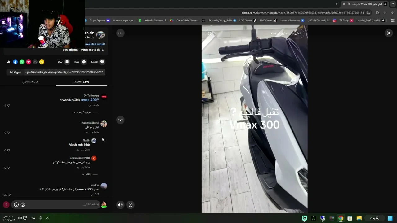Image resolution: width=397 pixels, height=223 pixels.
Task: Open the system volume control in tray
Action: point(20,218)
